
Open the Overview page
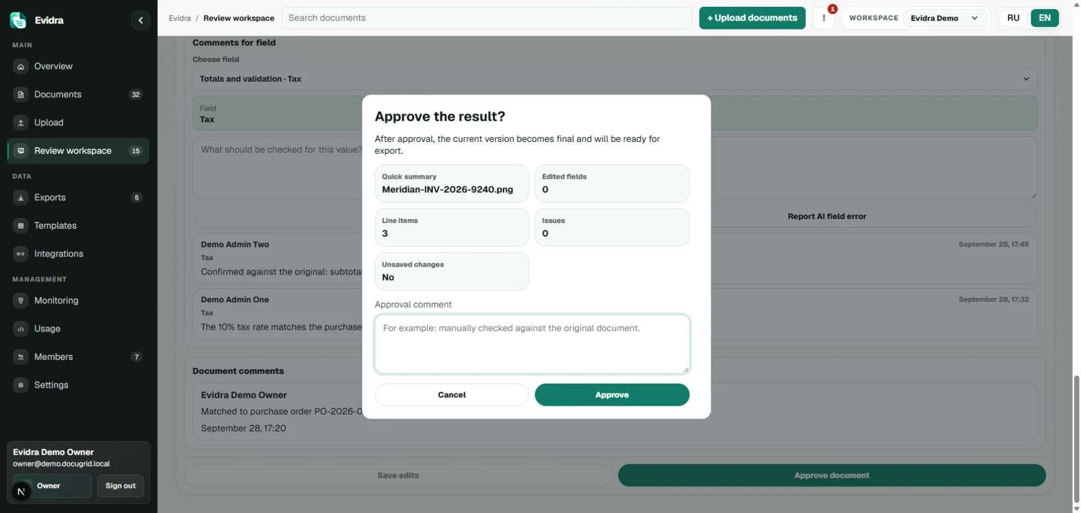(78, 66)
